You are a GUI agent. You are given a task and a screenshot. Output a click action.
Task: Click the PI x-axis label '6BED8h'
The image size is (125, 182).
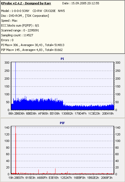point(31,113)
